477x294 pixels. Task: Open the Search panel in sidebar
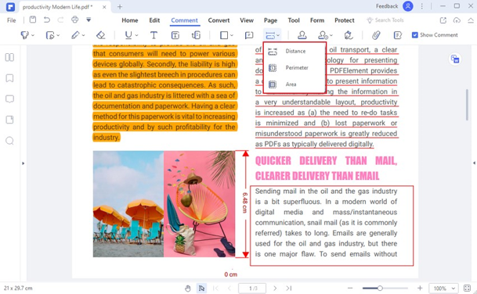[9, 141]
